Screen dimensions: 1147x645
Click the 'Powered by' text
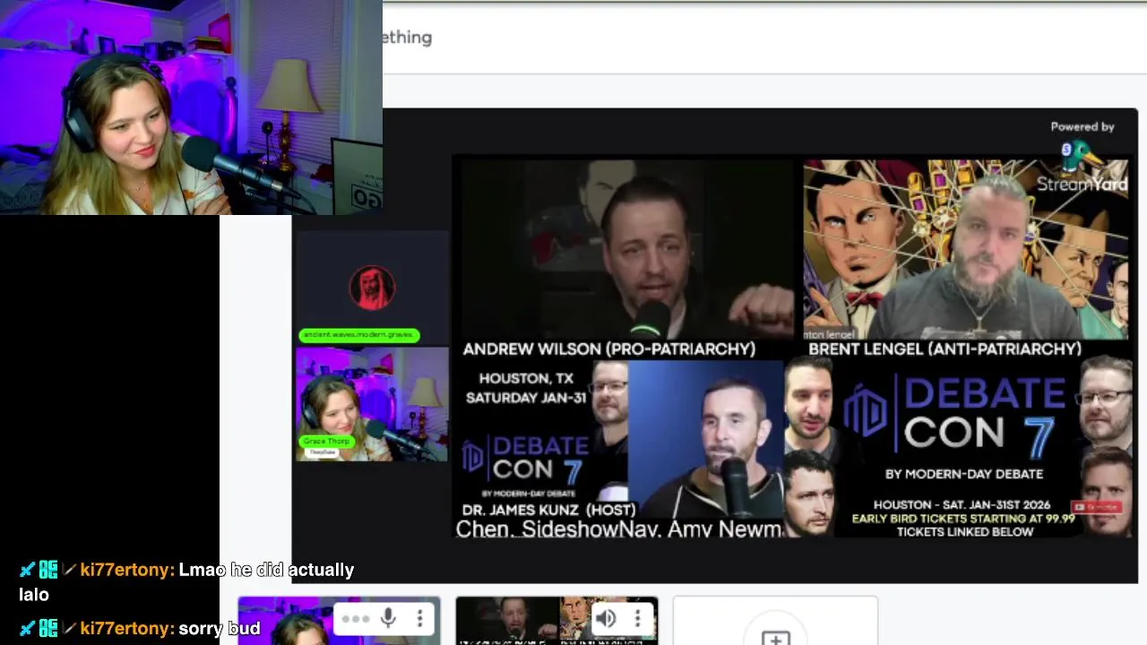[1082, 126]
